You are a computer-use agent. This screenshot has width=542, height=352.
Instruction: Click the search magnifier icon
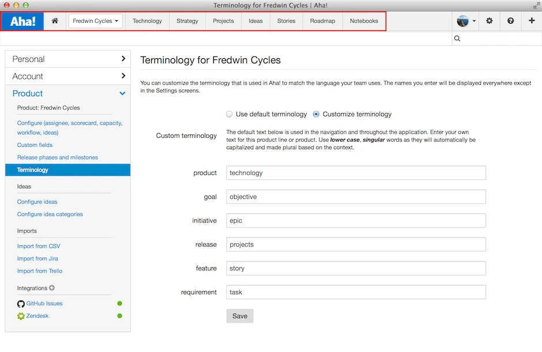457,39
